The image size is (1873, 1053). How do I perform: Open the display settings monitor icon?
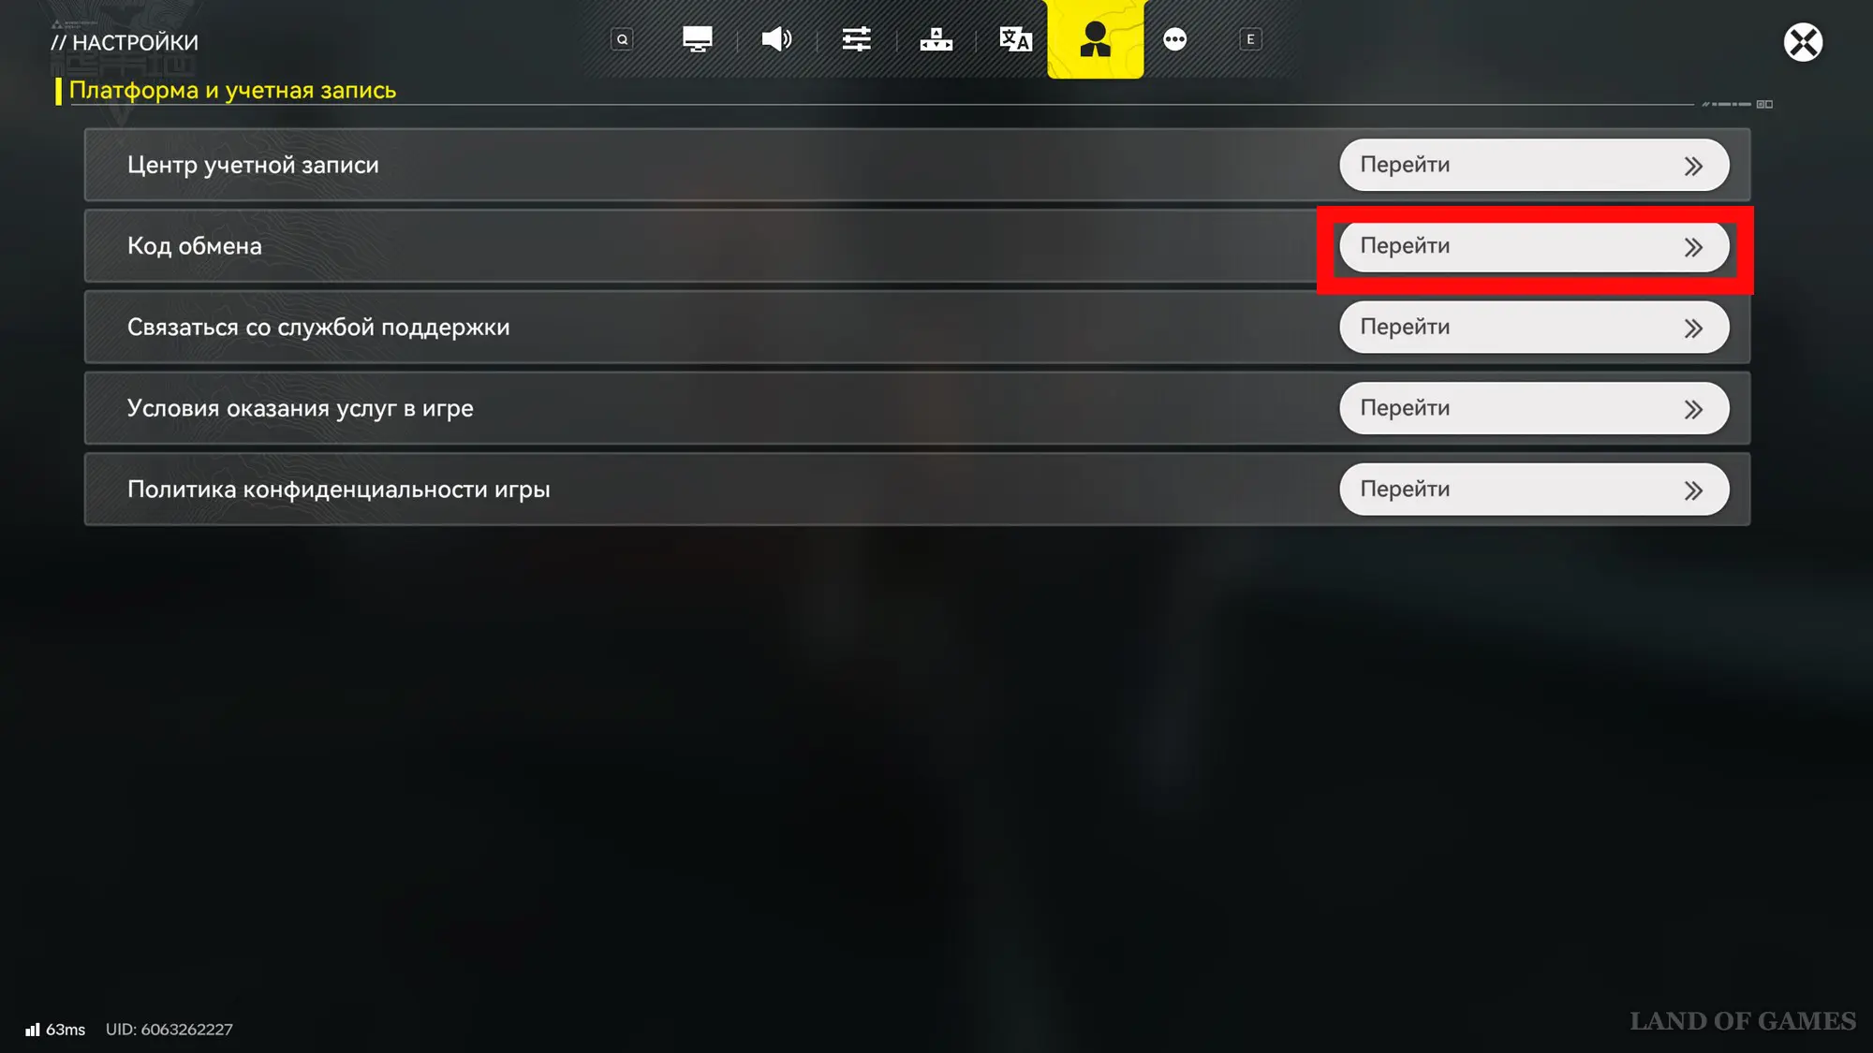point(697,39)
